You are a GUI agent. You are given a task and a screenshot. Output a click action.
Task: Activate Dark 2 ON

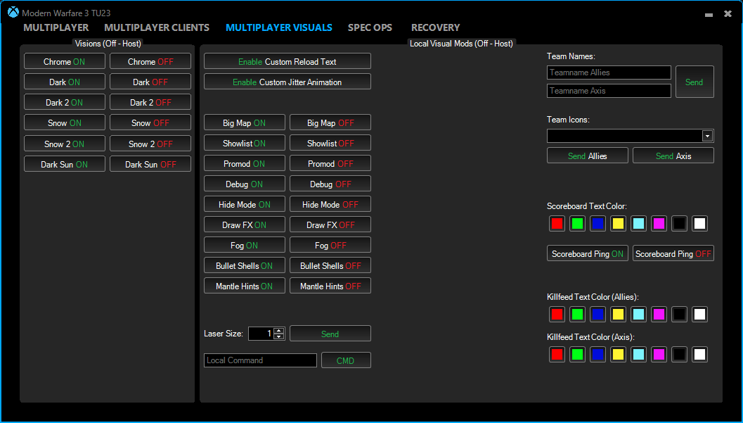(65, 102)
